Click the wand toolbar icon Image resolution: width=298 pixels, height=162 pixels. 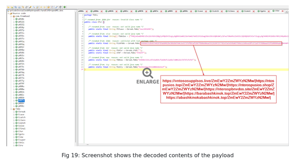pyautogui.click(x=30, y=7)
